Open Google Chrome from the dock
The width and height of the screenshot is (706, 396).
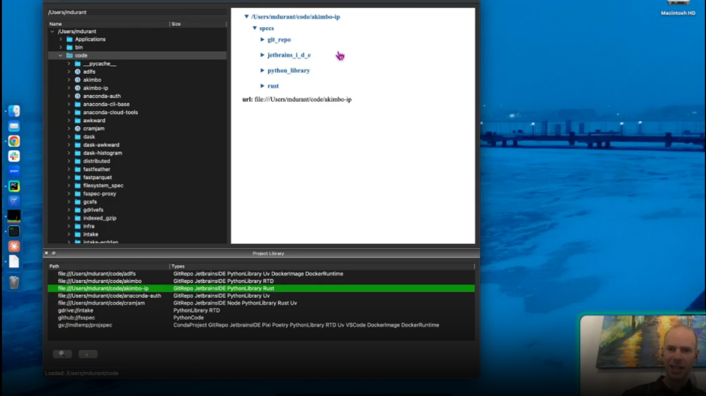pos(14,141)
